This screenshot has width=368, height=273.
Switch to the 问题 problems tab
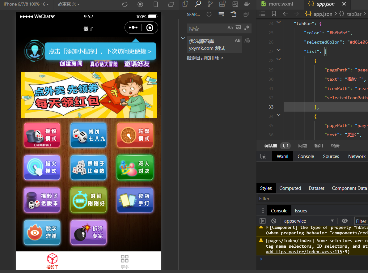pyautogui.click(x=302, y=146)
